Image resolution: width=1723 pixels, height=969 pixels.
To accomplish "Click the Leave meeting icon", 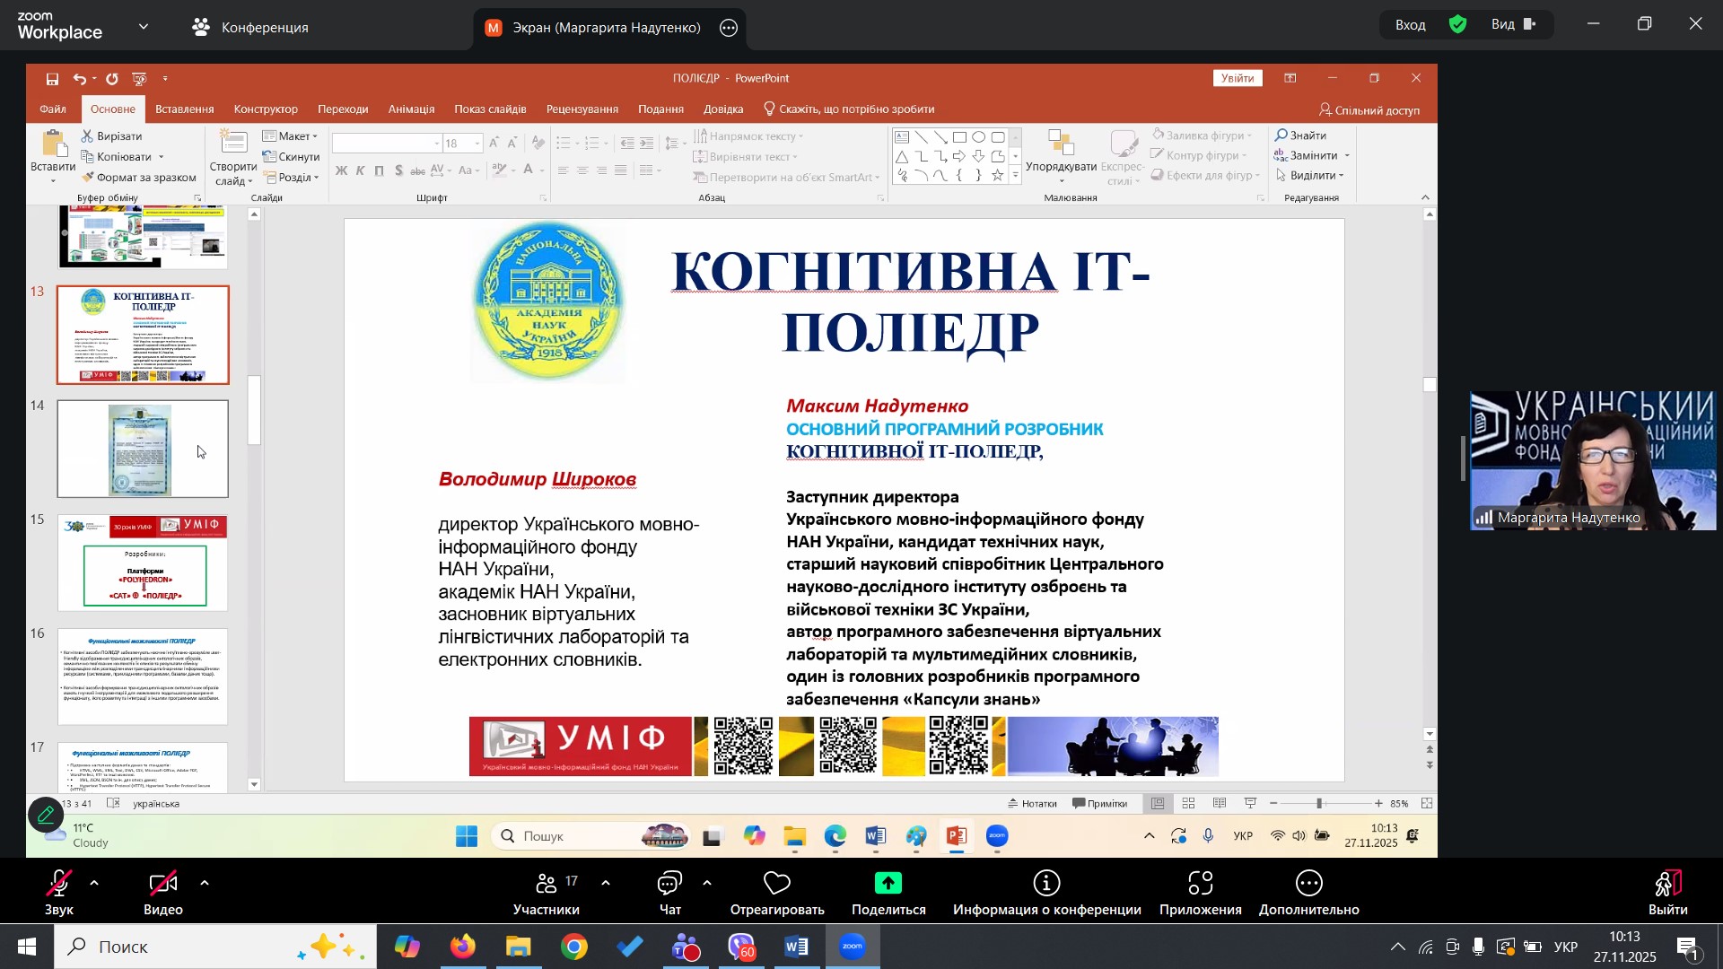I will (x=1667, y=885).
